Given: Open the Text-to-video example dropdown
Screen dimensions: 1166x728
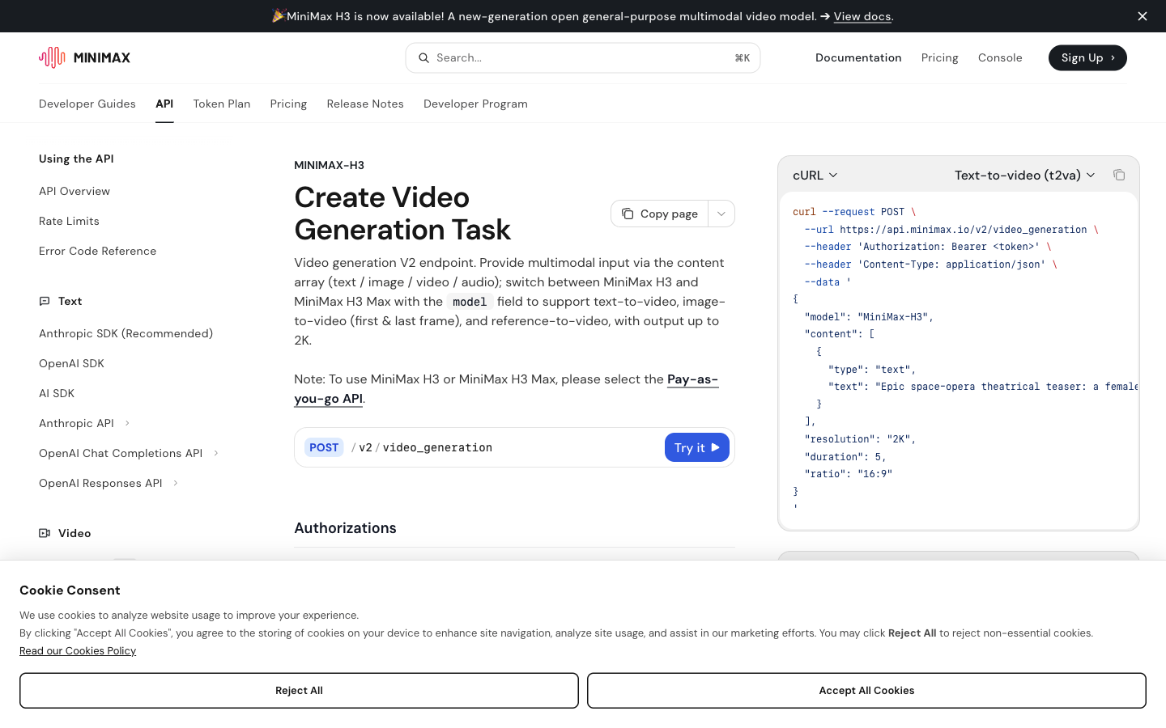Looking at the screenshot, I should point(1024,175).
